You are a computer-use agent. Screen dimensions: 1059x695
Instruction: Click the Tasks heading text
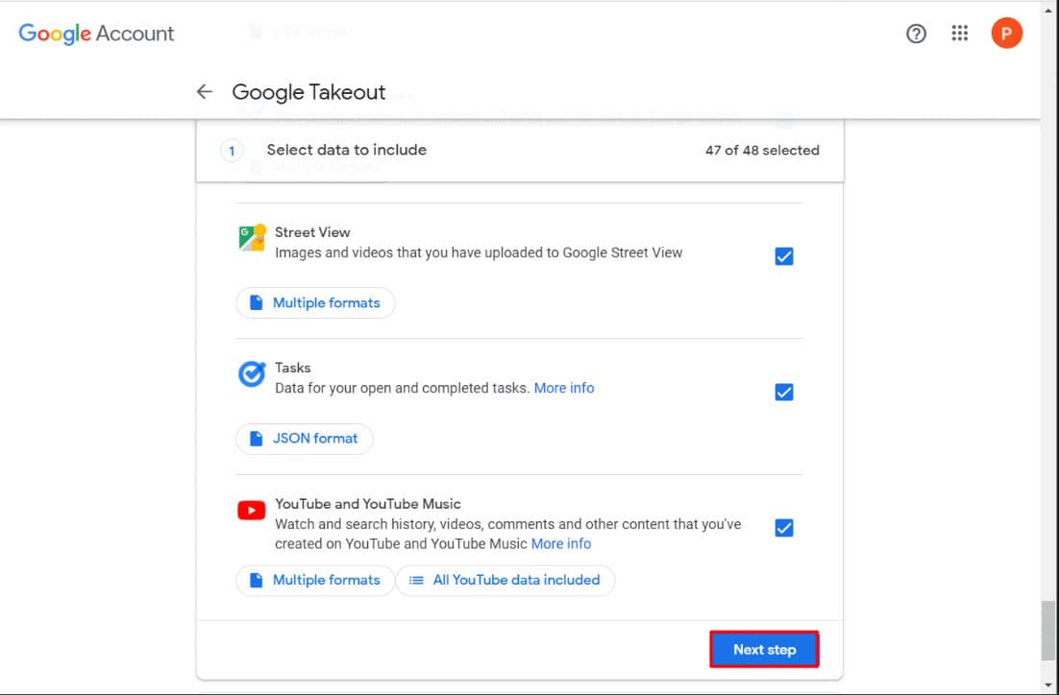pos(292,368)
